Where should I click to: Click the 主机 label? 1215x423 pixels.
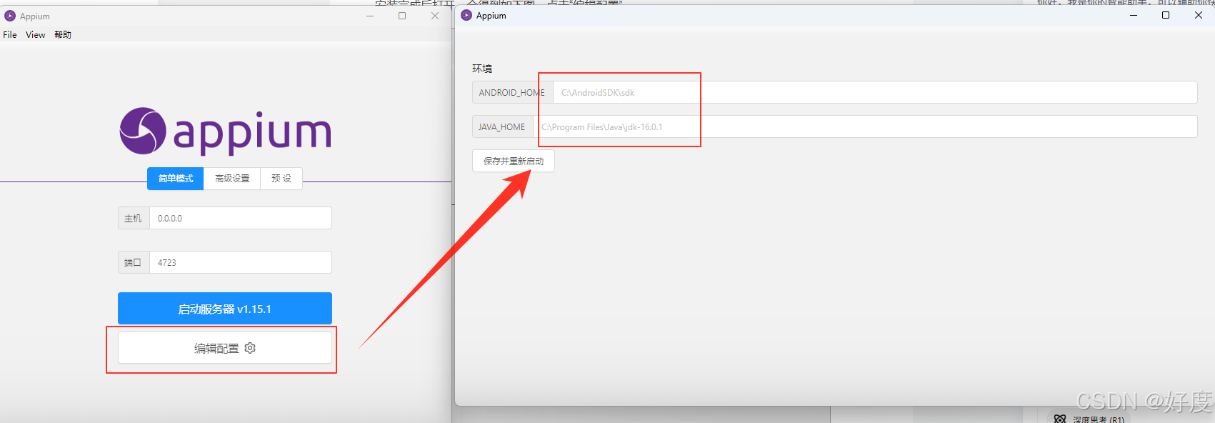(134, 218)
